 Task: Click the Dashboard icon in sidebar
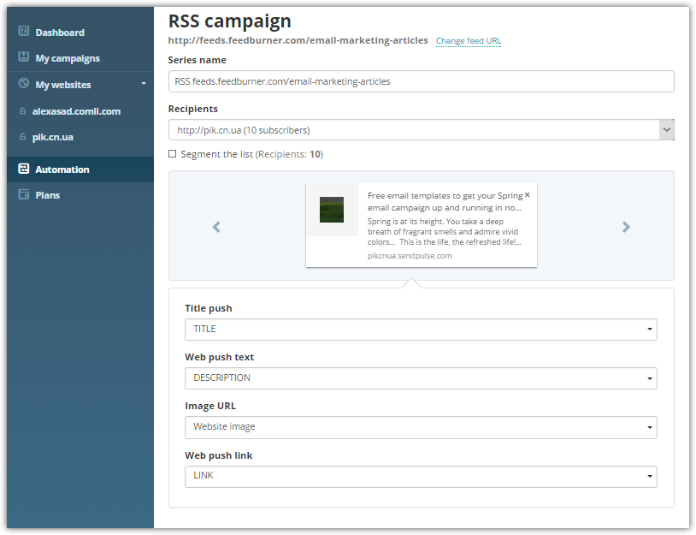click(24, 31)
